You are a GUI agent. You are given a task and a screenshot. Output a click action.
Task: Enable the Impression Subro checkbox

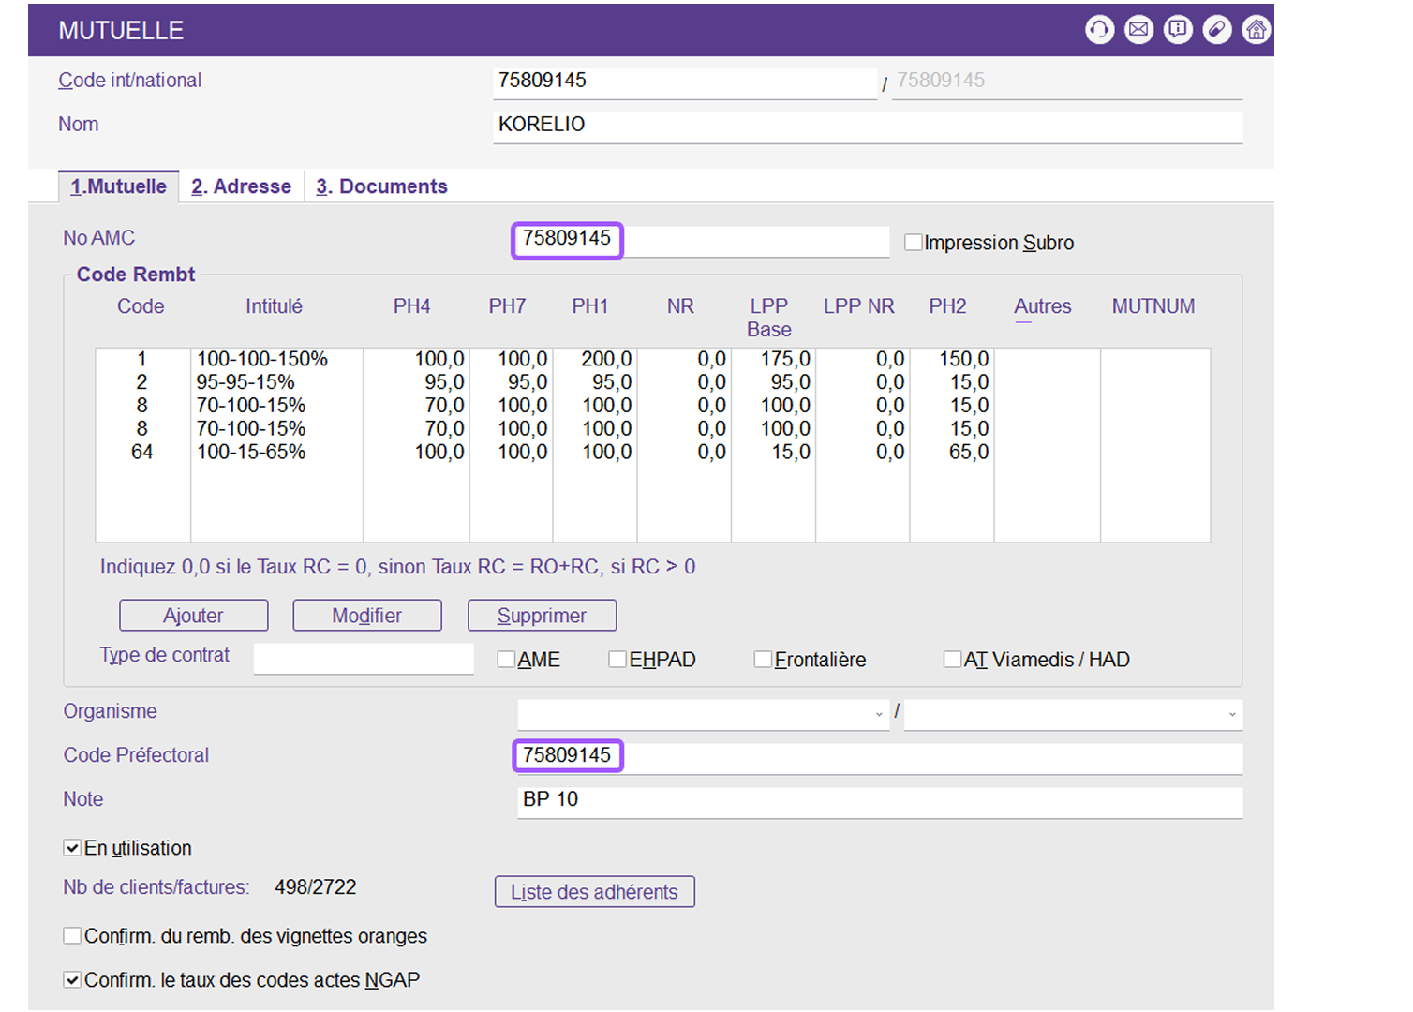click(x=913, y=243)
